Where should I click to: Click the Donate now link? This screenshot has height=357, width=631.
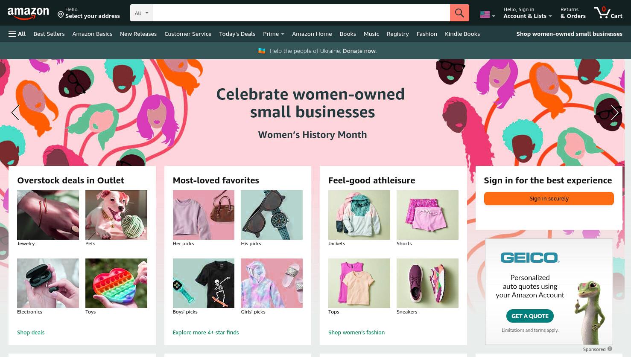359,51
